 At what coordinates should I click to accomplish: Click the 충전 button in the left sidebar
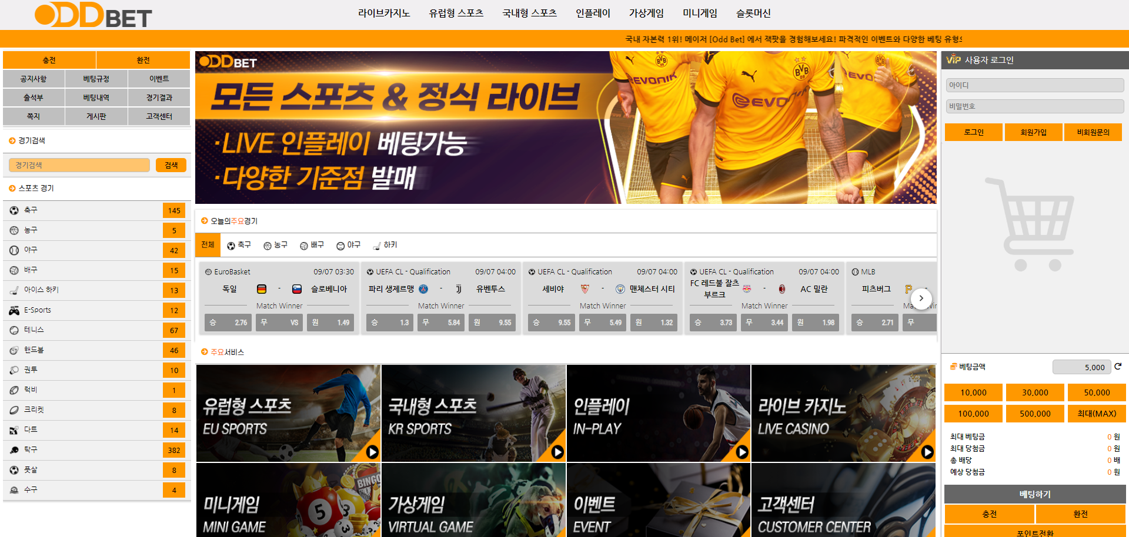[x=49, y=60]
